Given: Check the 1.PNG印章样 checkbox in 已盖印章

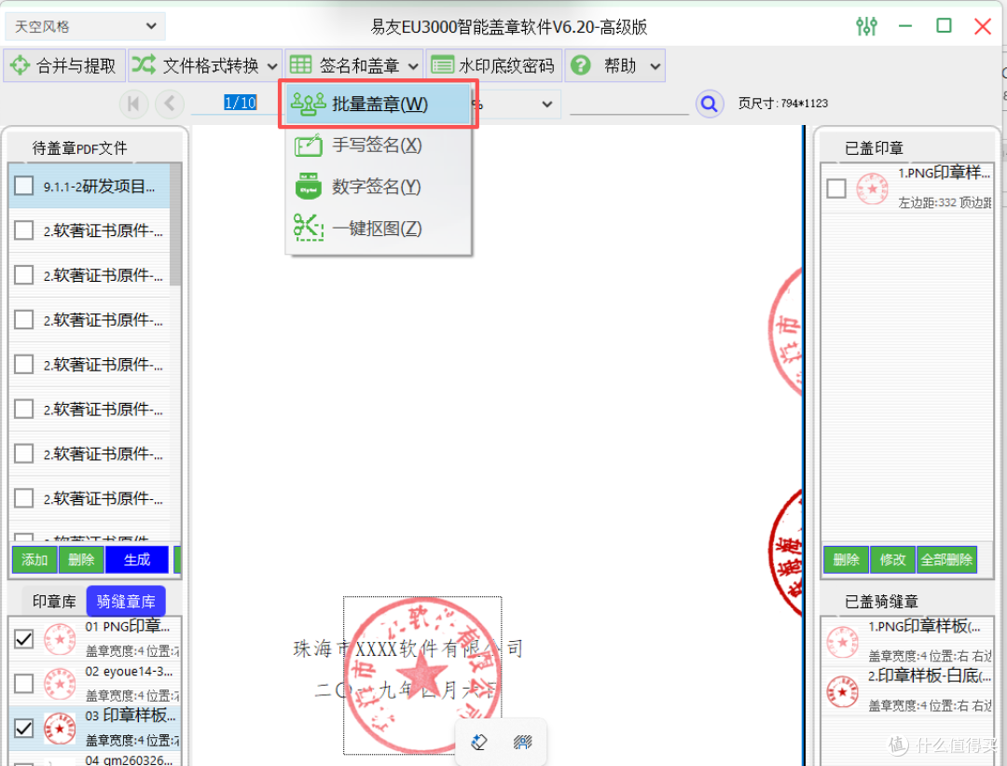Looking at the screenshot, I should click(836, 188).
